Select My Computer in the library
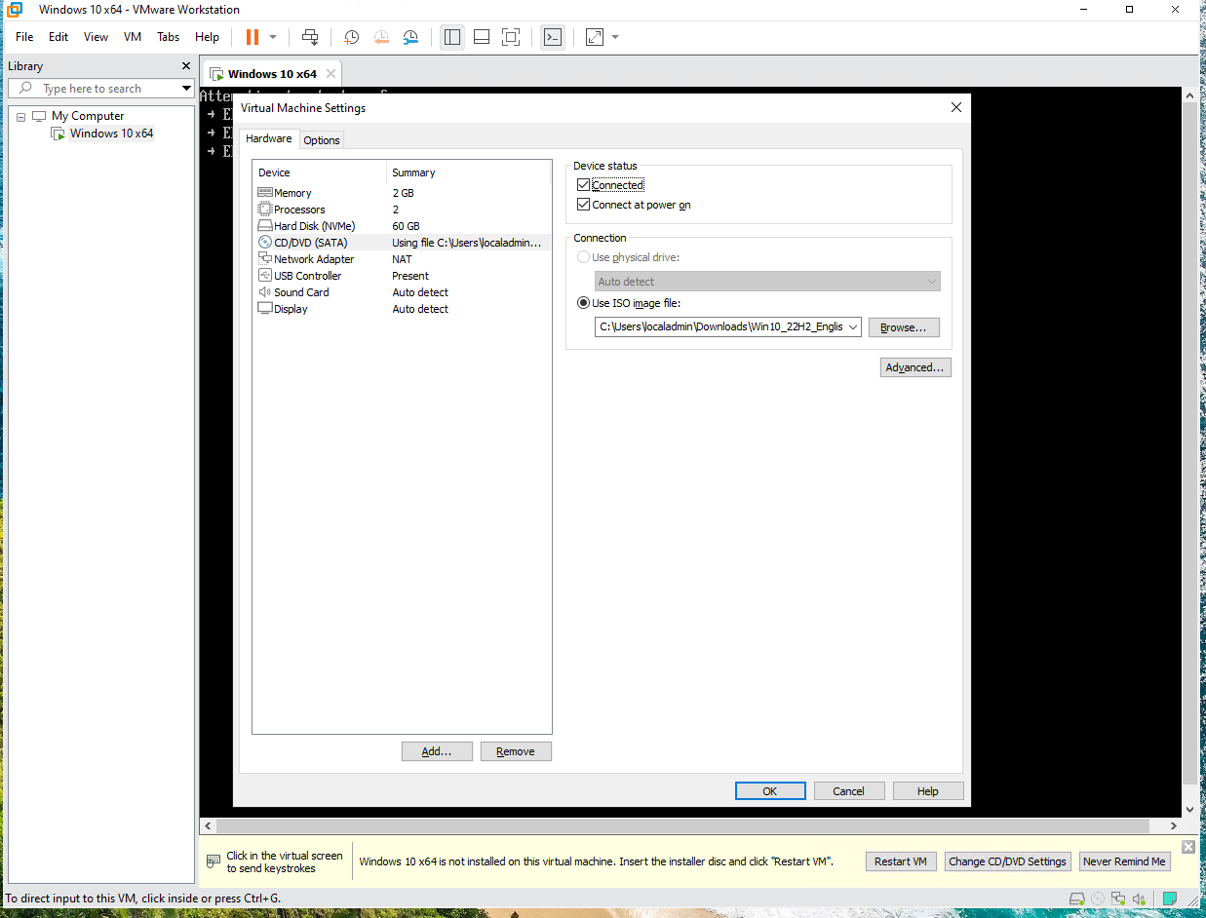 88,116
